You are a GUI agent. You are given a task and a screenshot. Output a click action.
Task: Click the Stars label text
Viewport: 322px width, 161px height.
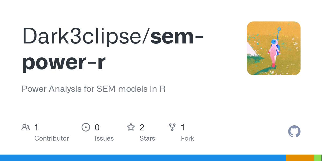[147, 138]
